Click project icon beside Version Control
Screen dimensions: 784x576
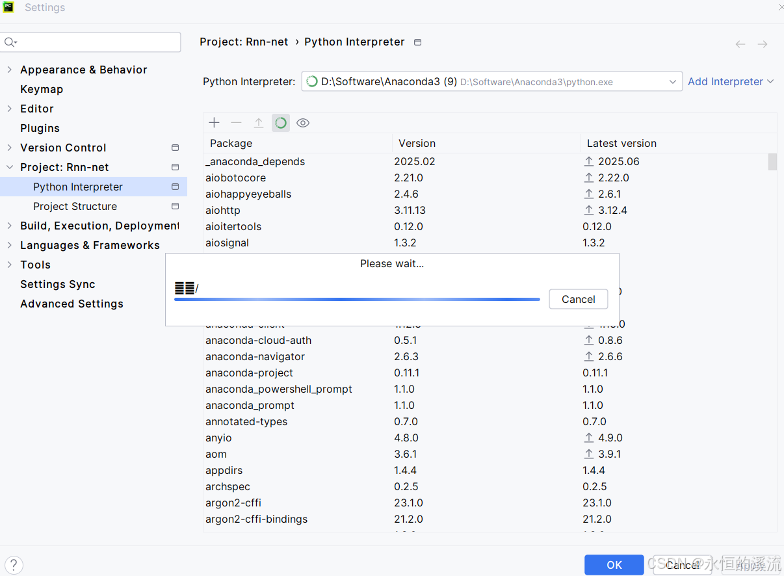(175, 148)
